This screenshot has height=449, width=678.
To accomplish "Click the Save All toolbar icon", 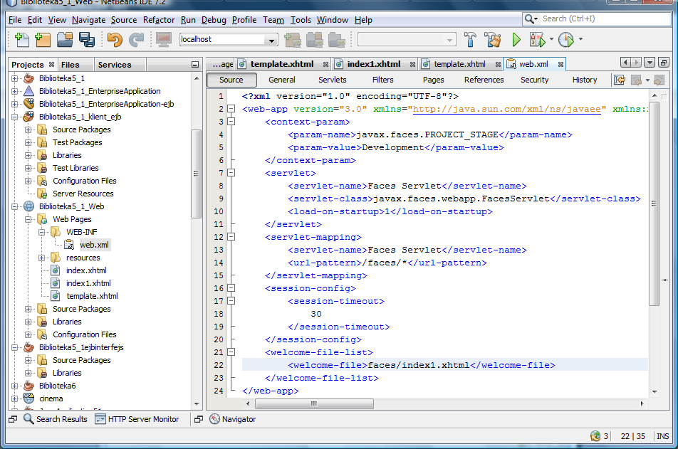I will (87, 40).
